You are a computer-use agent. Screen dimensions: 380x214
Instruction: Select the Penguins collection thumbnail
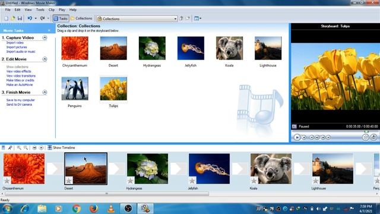point(75,89)
